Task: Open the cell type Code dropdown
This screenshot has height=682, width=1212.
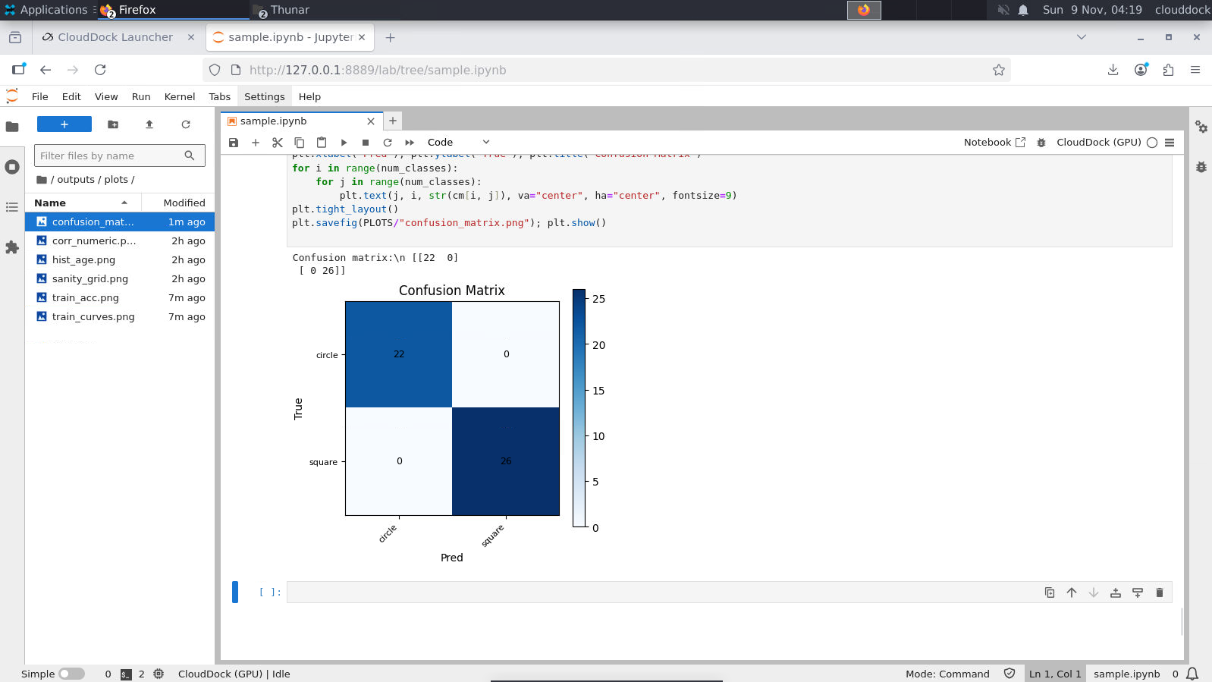Action: coord(458,143)
